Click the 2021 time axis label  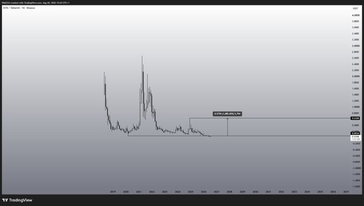139,192
